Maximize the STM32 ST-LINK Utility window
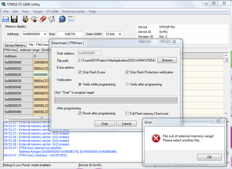 (214, 3)
